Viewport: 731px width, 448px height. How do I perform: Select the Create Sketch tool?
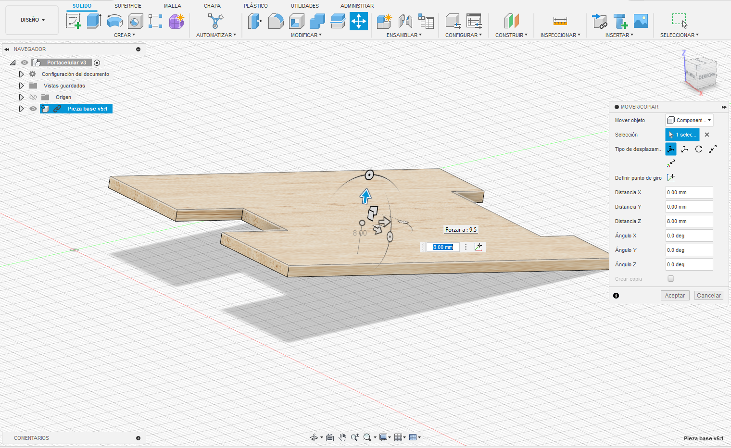click(x=73, y=21)
